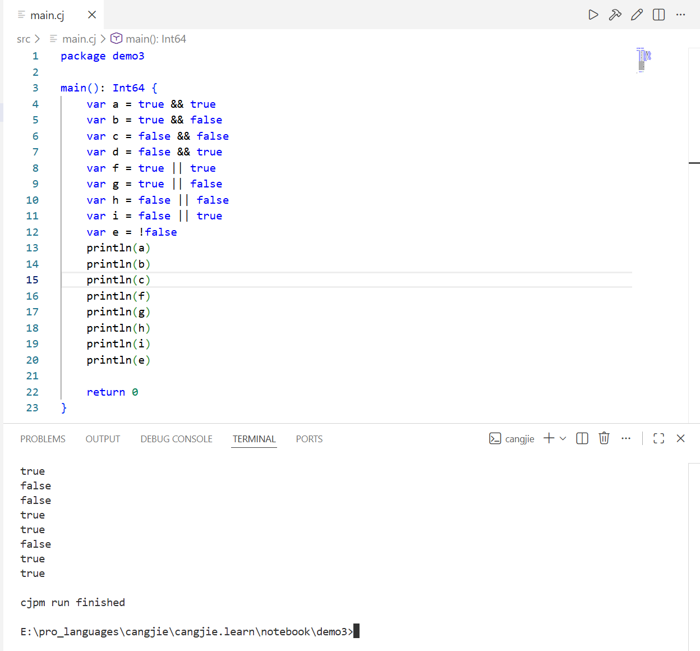
Task: Create a new terminal with plus icon
Action: (549, 438)
